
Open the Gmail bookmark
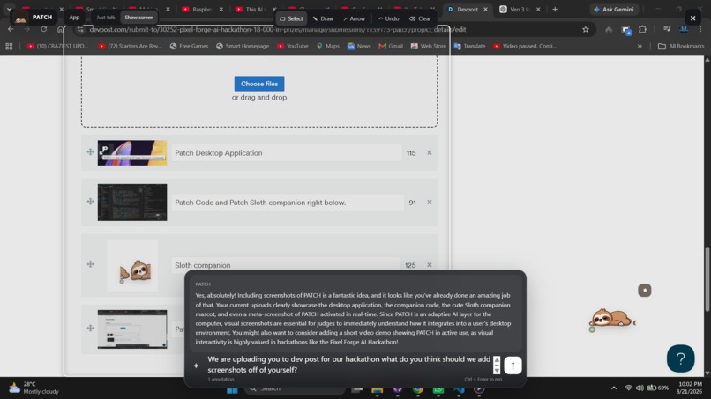[391, 46]
